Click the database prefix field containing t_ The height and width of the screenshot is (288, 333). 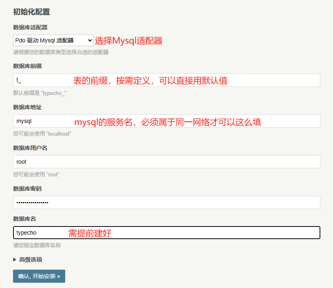click(167, 80)
